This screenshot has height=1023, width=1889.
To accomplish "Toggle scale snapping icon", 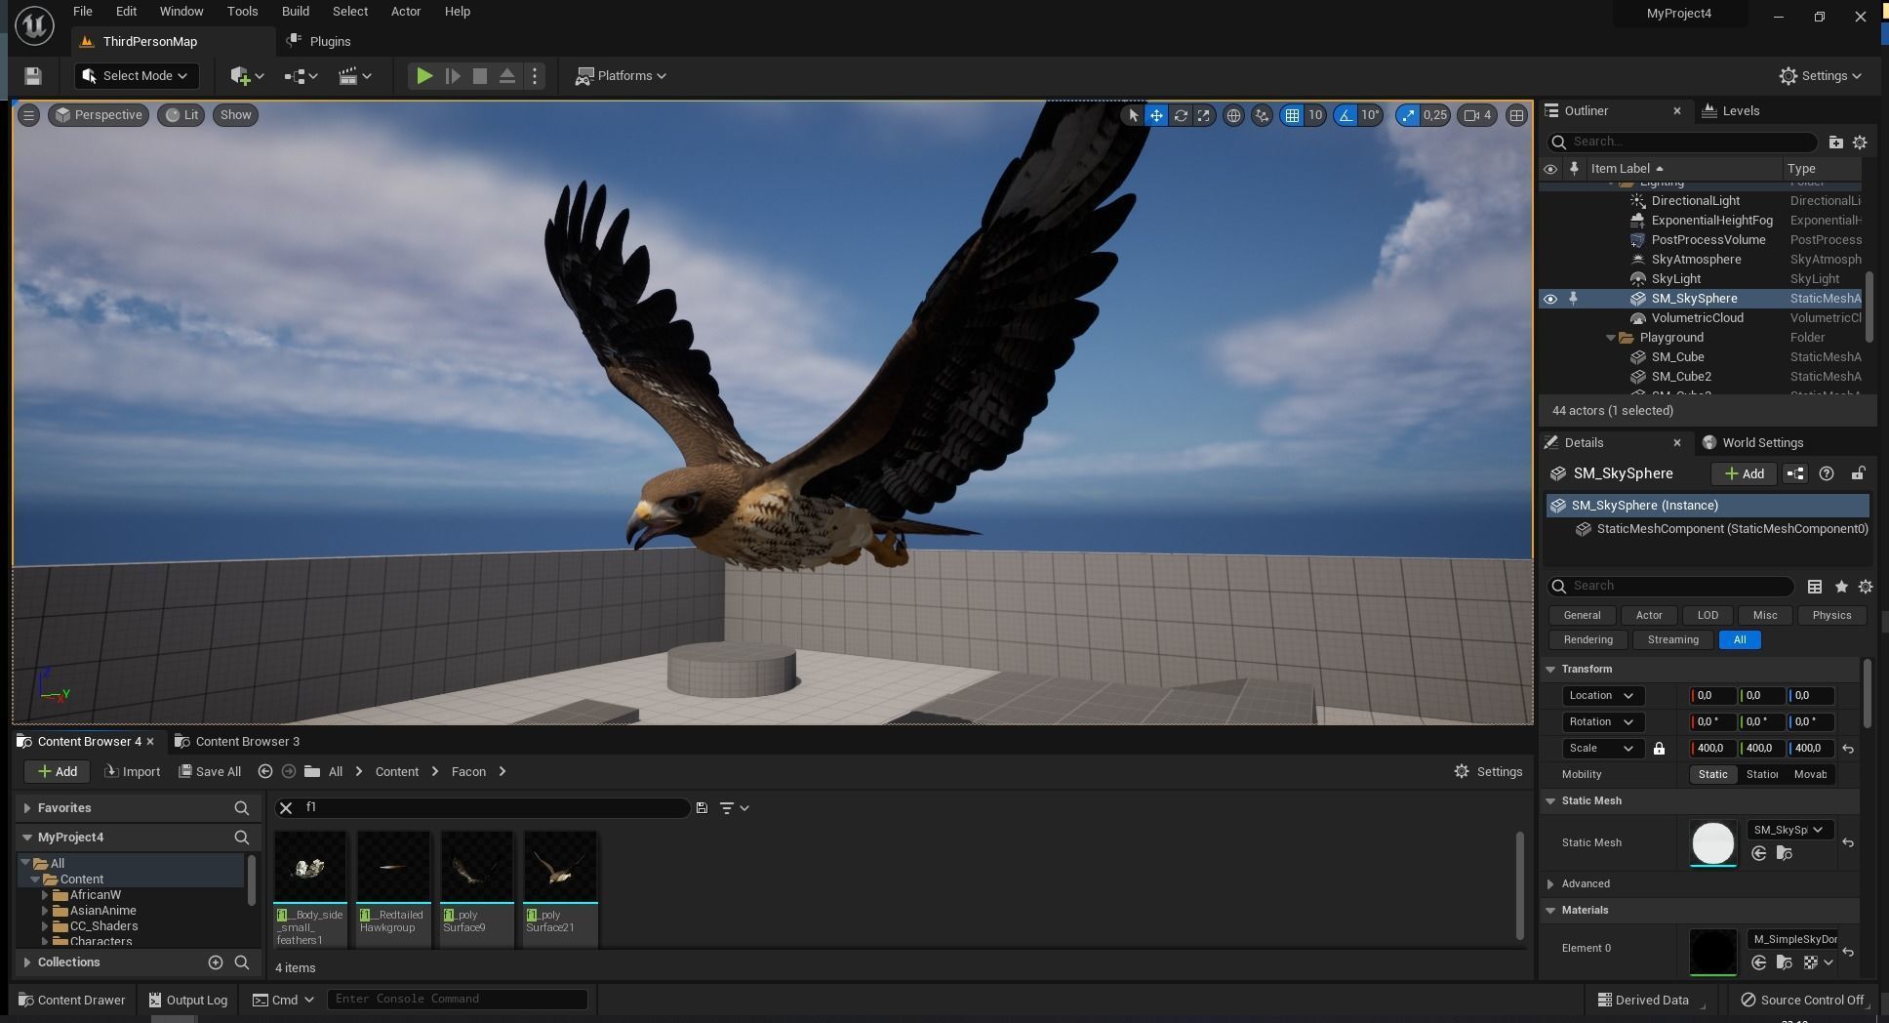I will point(1408,115).
